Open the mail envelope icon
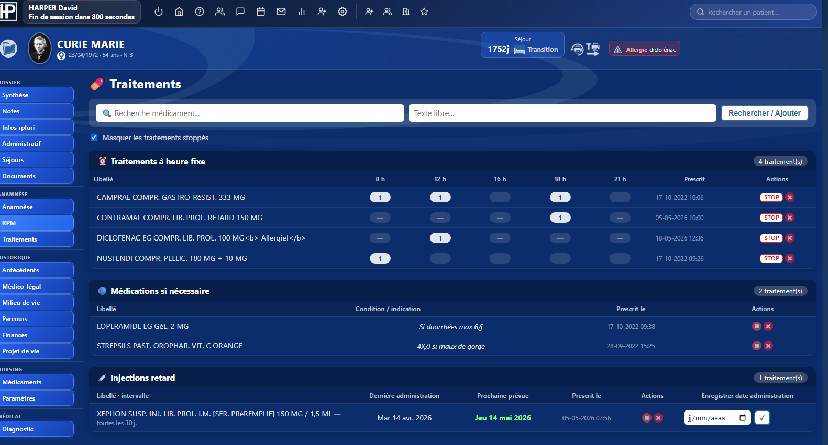Viewport: 828px width, 445px height. point(281,12)
